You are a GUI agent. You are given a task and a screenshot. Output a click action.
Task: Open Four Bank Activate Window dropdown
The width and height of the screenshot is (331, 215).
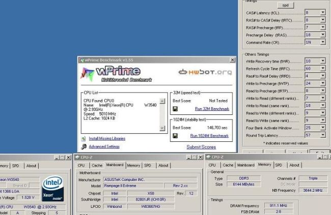323,128
